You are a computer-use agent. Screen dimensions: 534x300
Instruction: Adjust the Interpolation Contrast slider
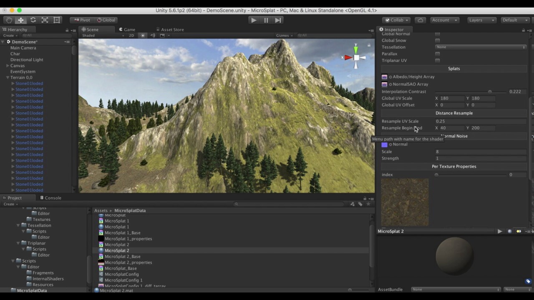coord(470,92)
